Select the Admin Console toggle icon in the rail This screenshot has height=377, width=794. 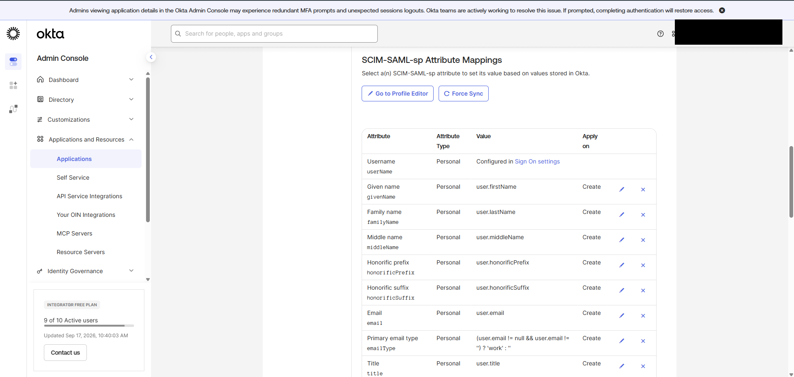pos(13,62)
